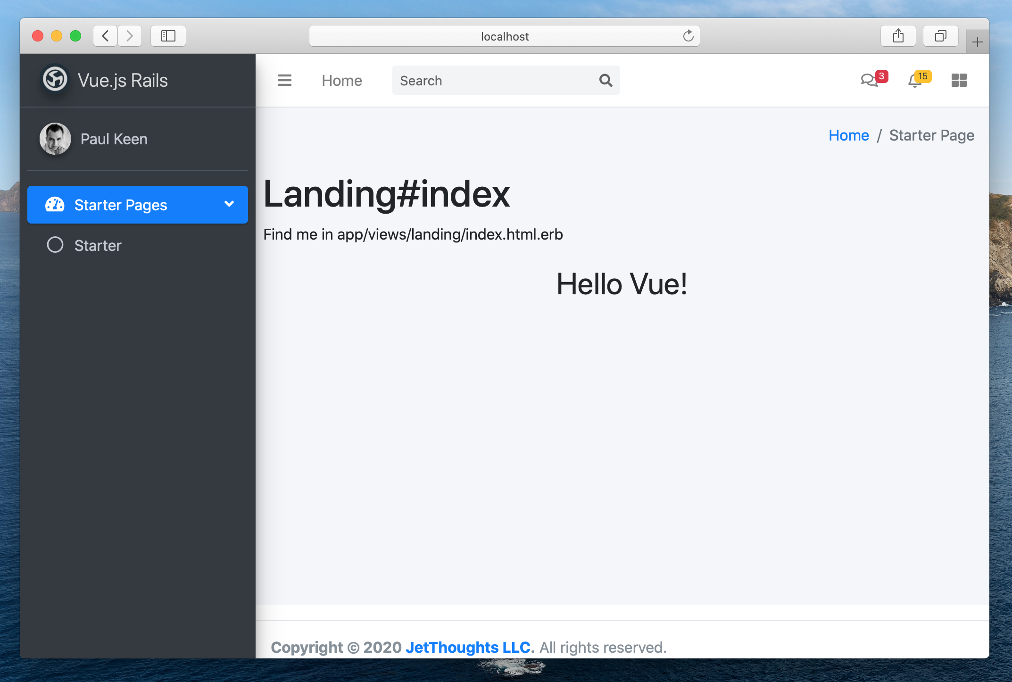Click the Vue.js Rails logo icon

click(x=55, y=79)
